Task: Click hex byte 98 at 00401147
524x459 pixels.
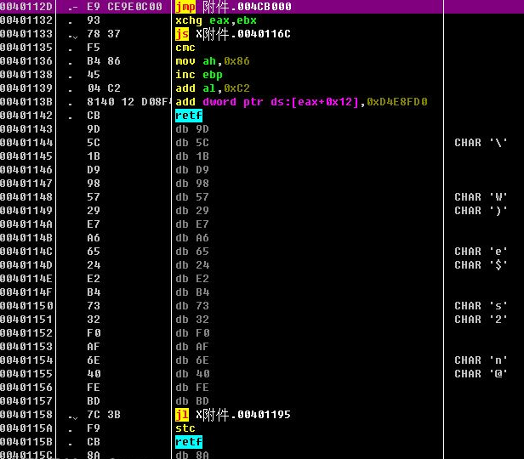Action: click(x=94, y=184)
